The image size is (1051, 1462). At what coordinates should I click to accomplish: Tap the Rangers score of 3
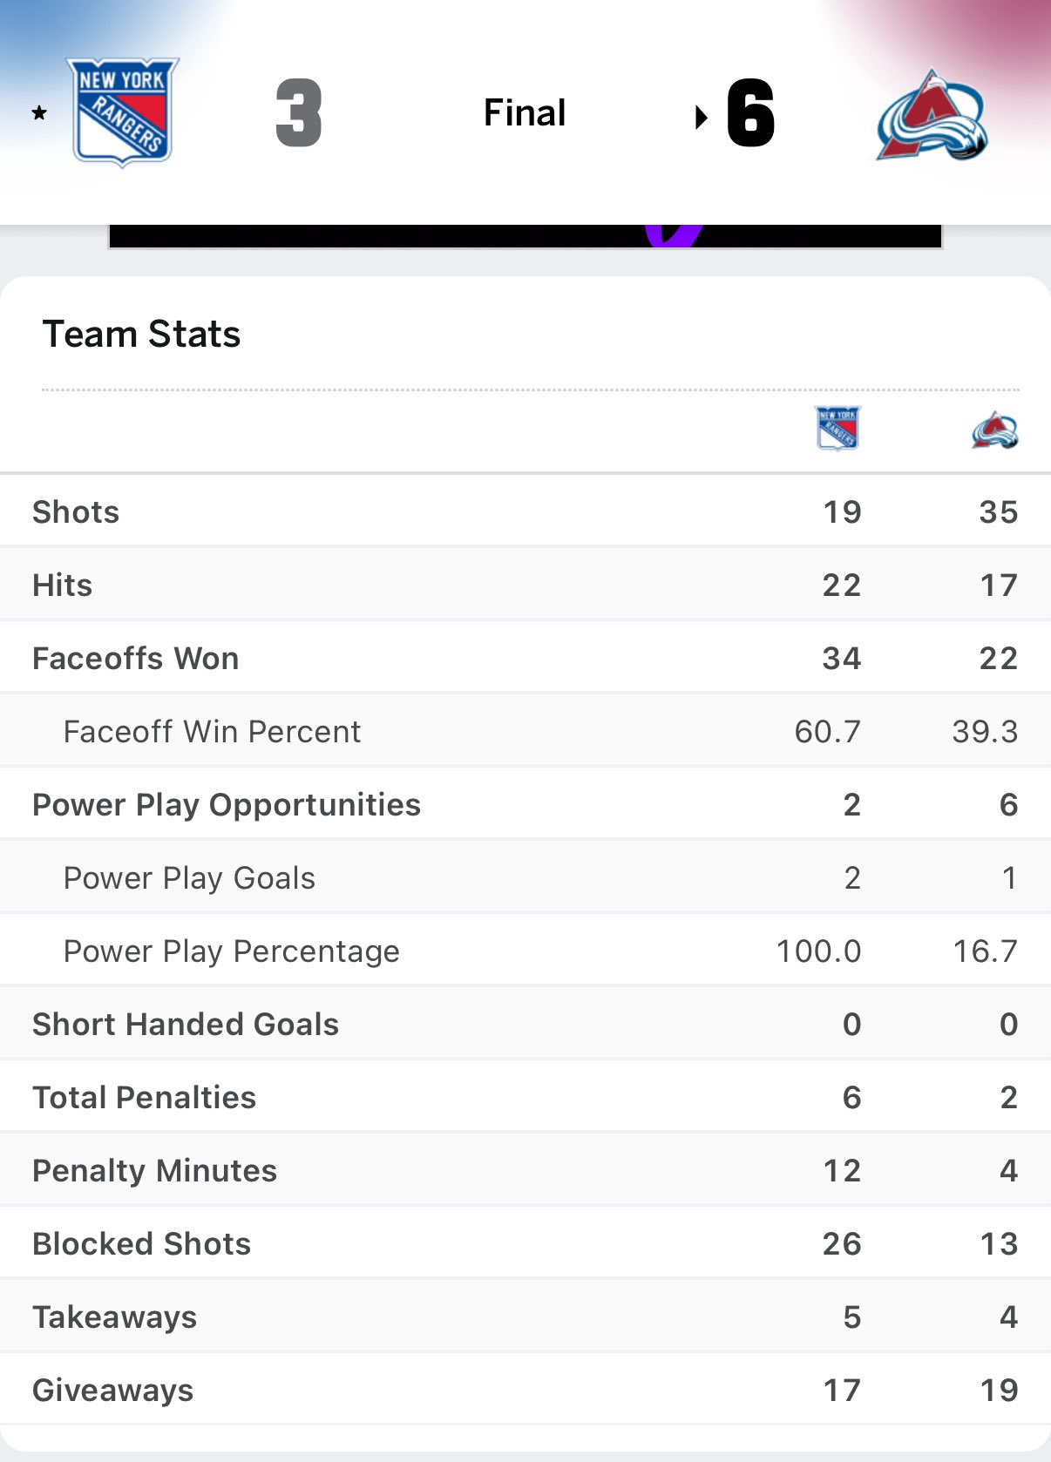(x=299, y=113)
